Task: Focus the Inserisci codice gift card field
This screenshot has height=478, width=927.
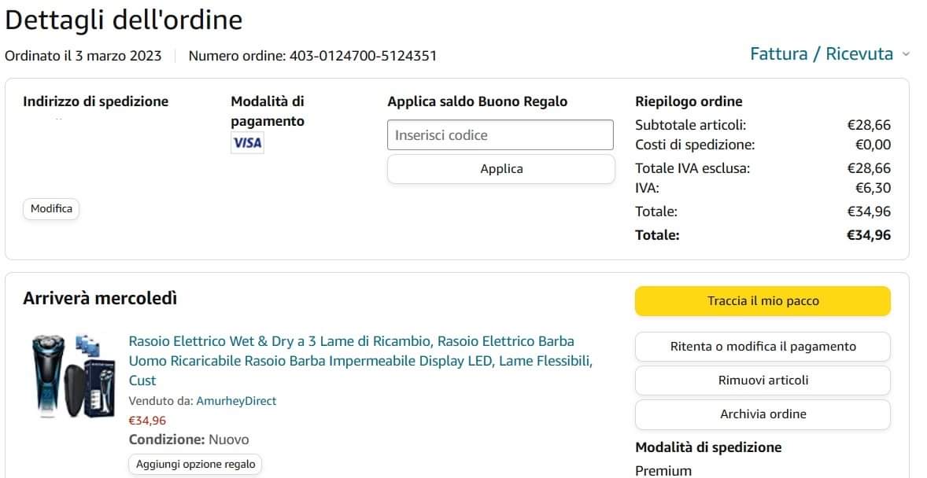Action: [500, 135]
